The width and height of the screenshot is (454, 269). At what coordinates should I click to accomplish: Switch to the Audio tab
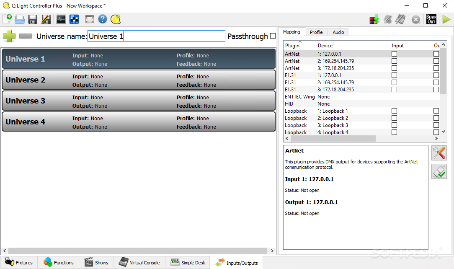pos(338,32)
